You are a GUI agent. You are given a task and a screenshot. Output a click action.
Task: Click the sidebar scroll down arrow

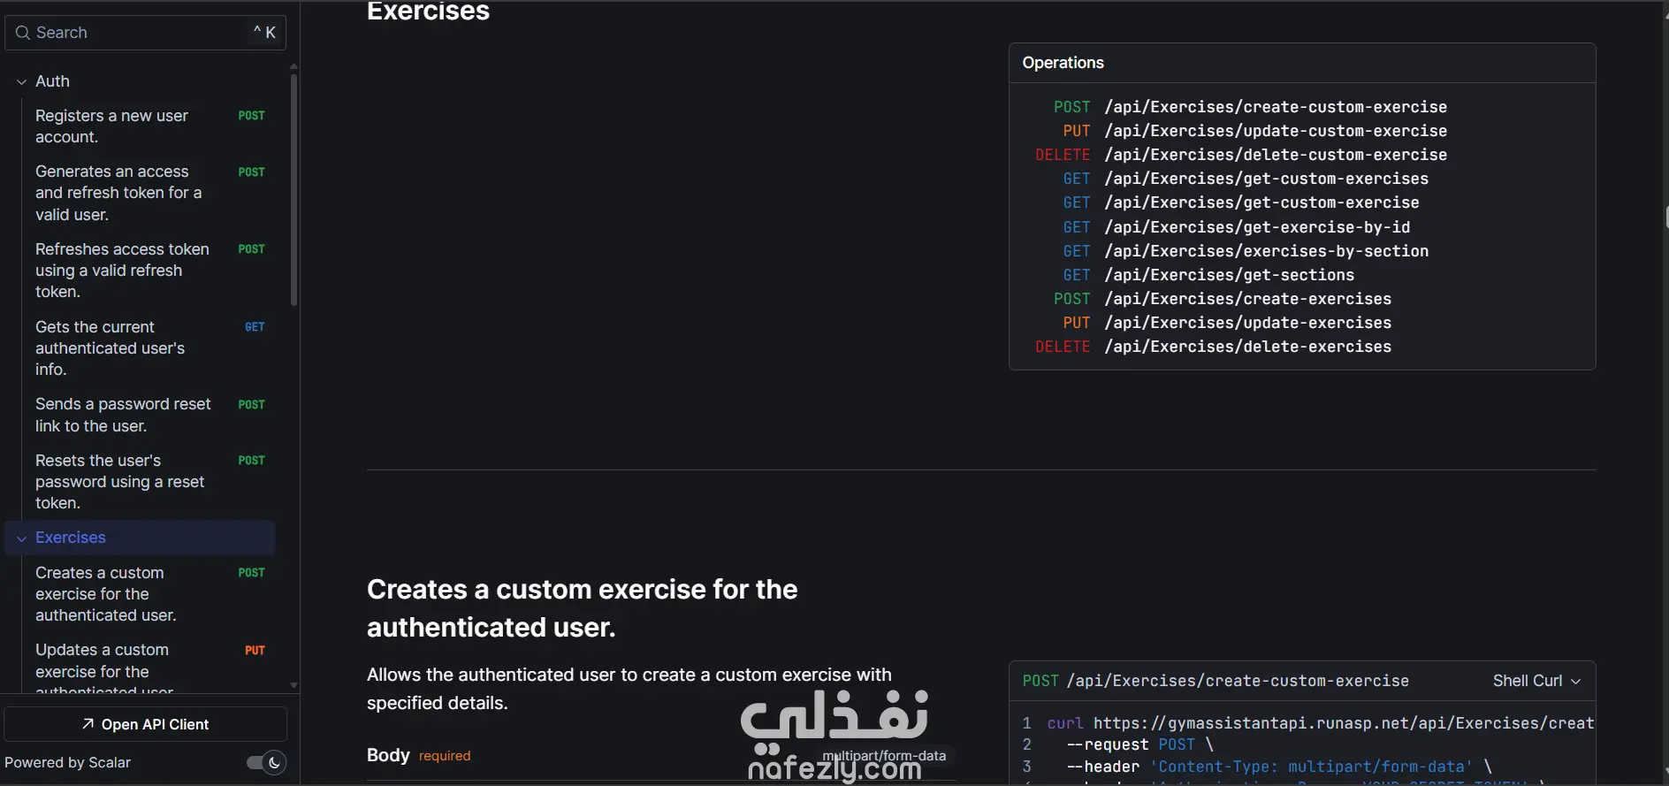293,685
